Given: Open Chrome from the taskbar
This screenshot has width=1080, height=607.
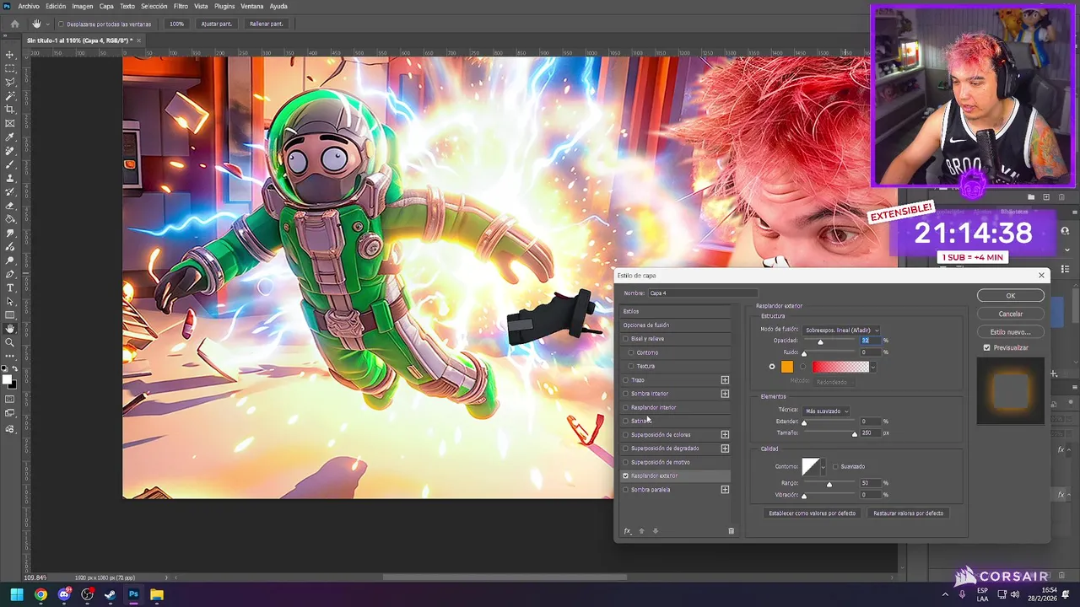Looking at the screenshot, I should tap(40, 594).
